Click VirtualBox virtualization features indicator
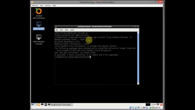Image resolution: width=195 pixels, height=110 pixels. click(x=147, y=108)
